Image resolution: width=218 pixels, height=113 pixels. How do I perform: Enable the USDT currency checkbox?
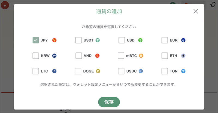pyautogui.click(x=78, y=40)
